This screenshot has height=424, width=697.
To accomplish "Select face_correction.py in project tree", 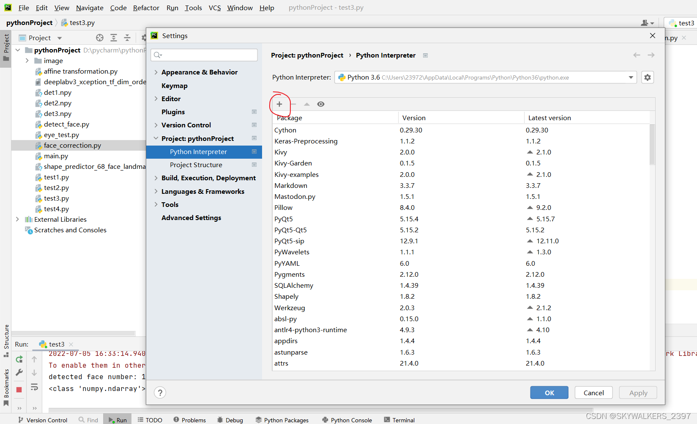I will point(72,145).
